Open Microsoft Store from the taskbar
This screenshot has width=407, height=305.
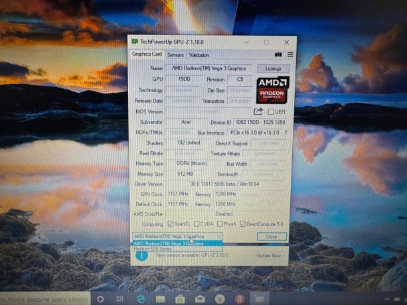pos(180,299)
